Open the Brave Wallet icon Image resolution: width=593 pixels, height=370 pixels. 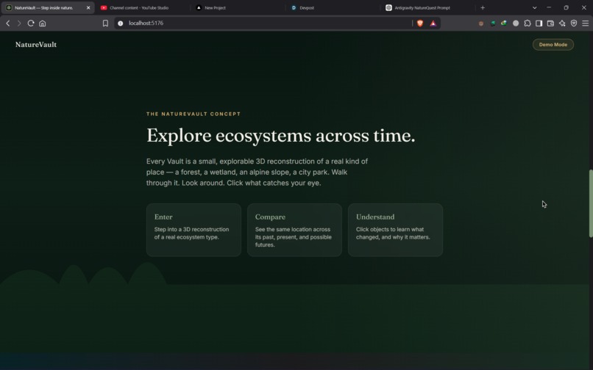pos(550,23)
